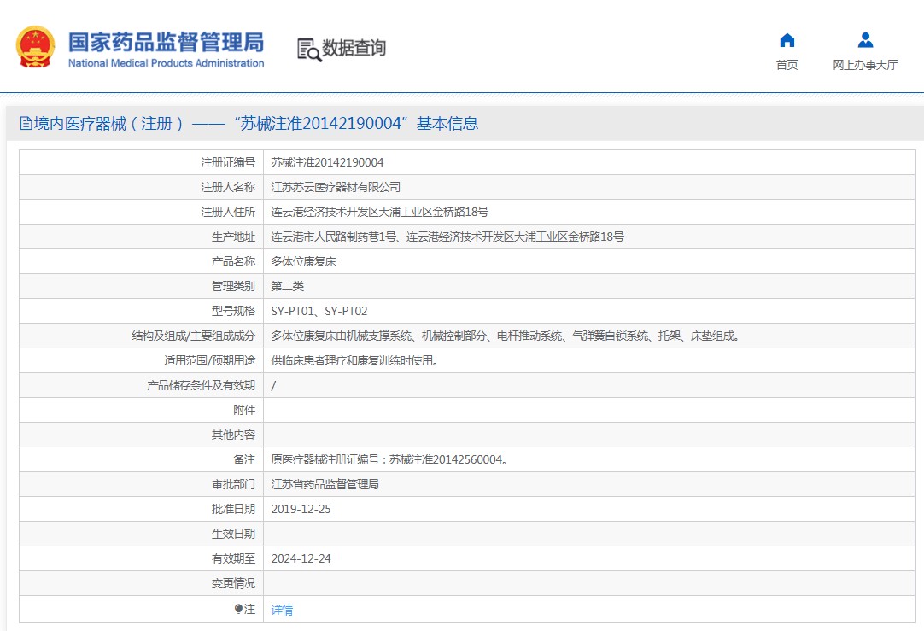924x631 pixels.
Task: Select registrant address 金桥路18号 cell
Action: click(379, 212)
